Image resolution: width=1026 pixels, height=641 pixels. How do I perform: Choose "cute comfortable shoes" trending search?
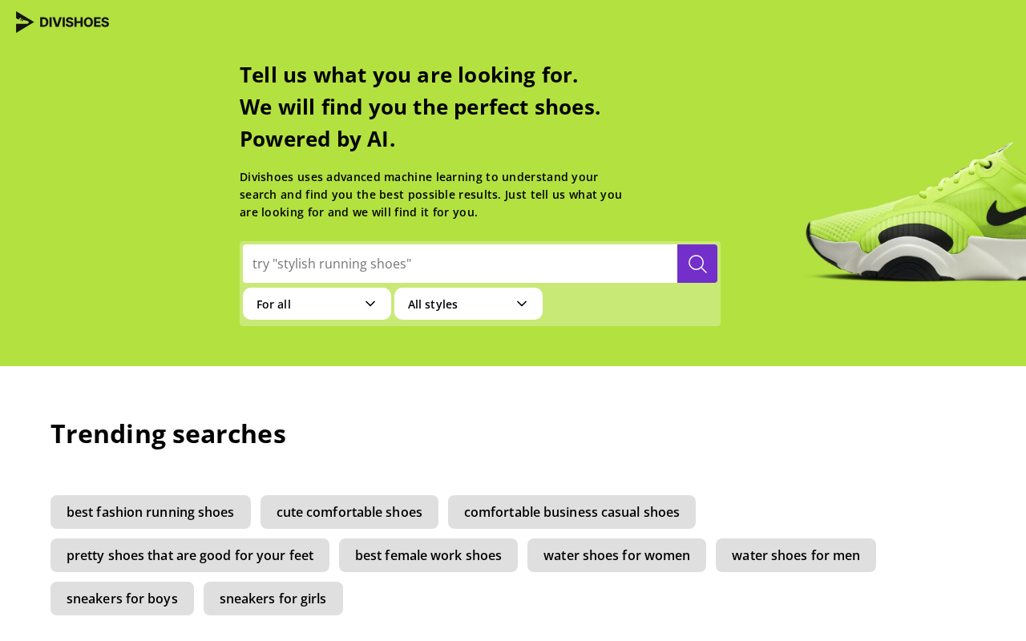tap(349, 512)
